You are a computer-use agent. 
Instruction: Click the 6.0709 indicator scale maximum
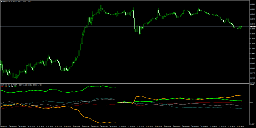(251, 85)
